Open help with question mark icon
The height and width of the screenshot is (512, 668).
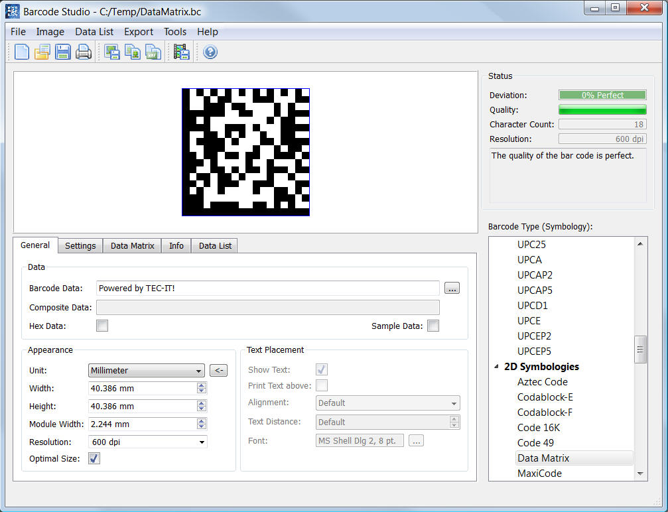point(210,52)
